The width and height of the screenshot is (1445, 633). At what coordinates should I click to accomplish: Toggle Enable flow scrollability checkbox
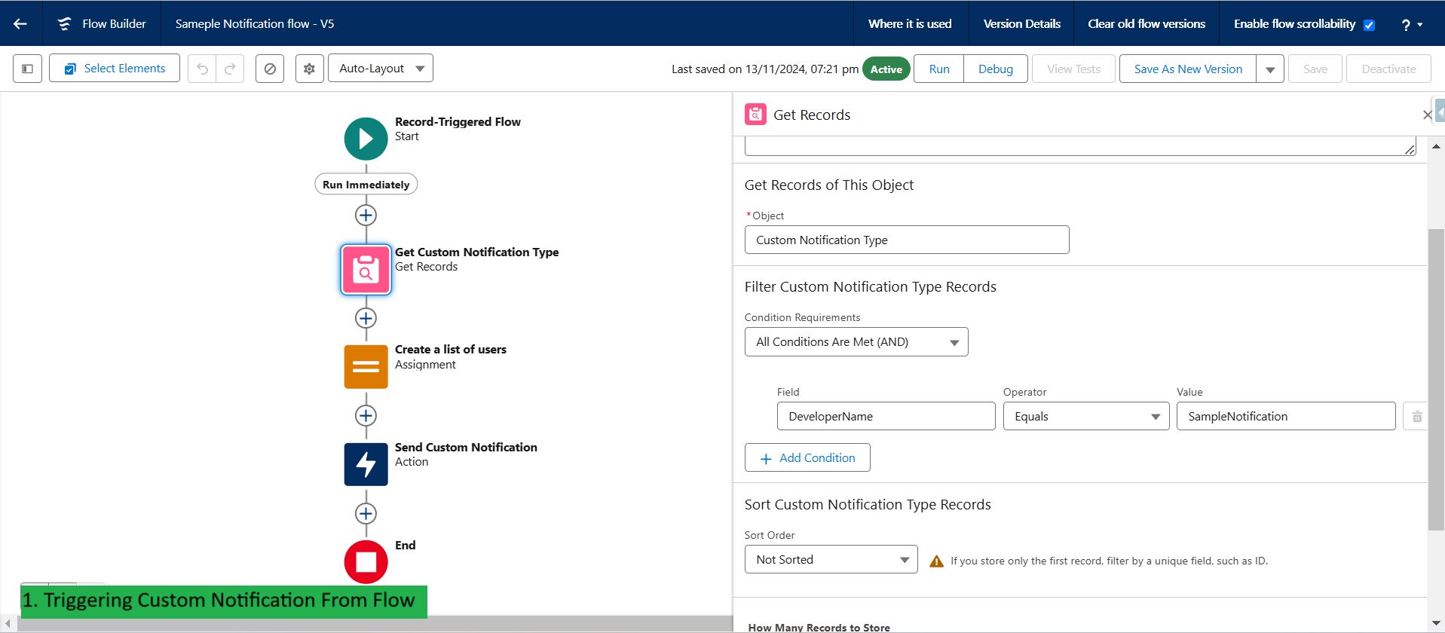point(1369,25)
